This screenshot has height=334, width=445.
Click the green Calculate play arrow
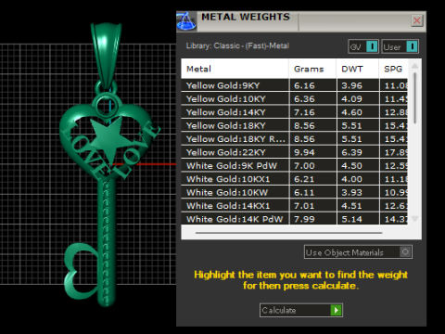[x=337, y=310]
